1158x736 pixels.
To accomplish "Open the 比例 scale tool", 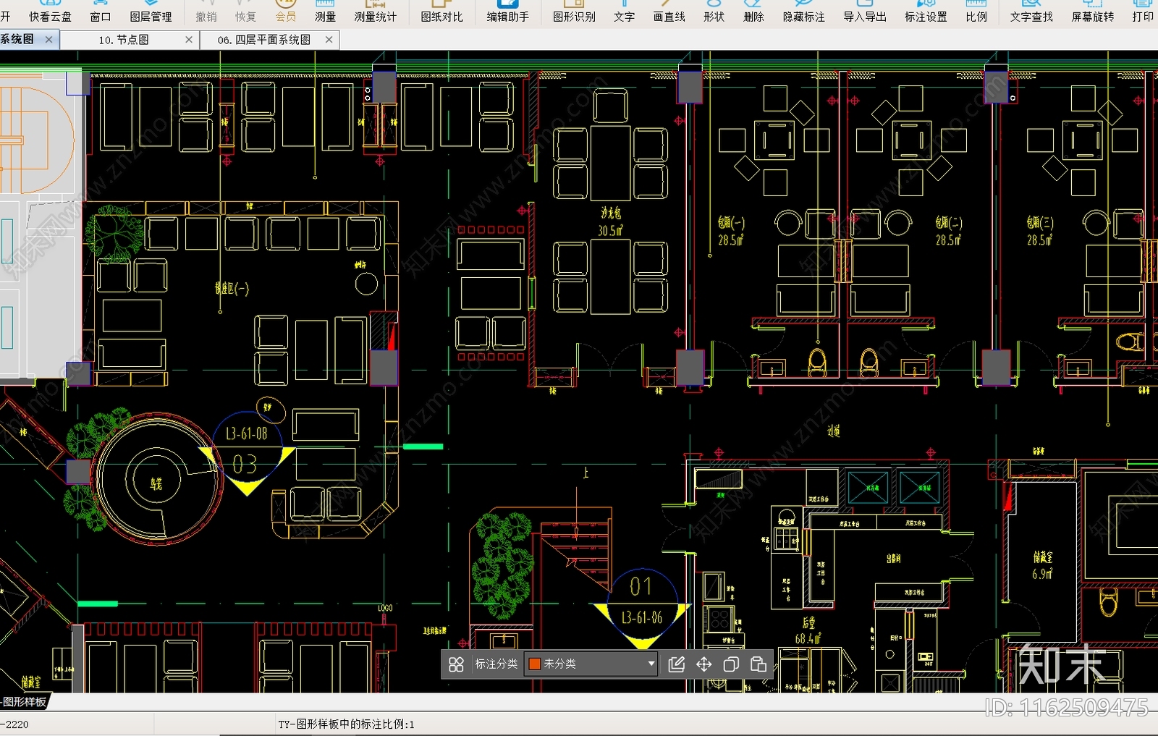I will coord(976,12).
